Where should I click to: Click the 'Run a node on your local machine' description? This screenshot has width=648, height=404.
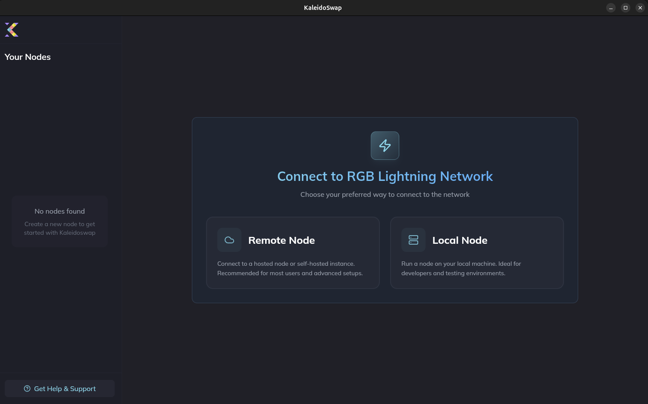(461, 268)
